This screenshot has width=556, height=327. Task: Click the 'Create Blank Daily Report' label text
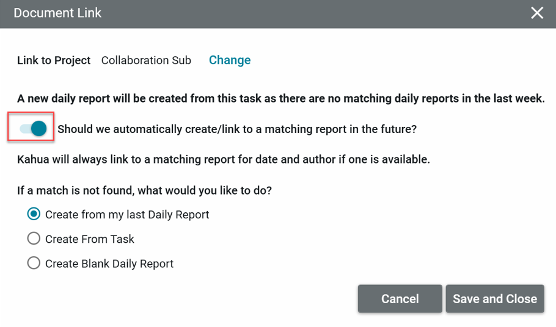(109, 264)
